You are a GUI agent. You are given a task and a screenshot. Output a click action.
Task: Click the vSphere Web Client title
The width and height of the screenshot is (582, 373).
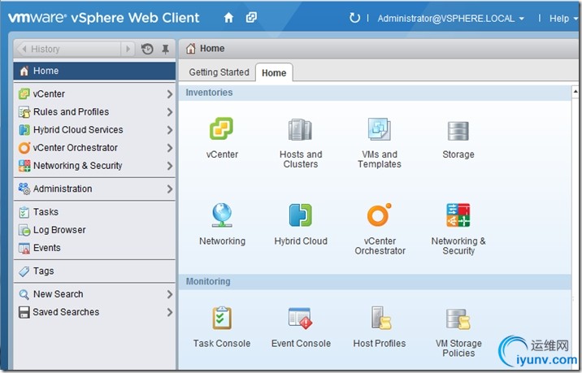(x=135, y=18)
